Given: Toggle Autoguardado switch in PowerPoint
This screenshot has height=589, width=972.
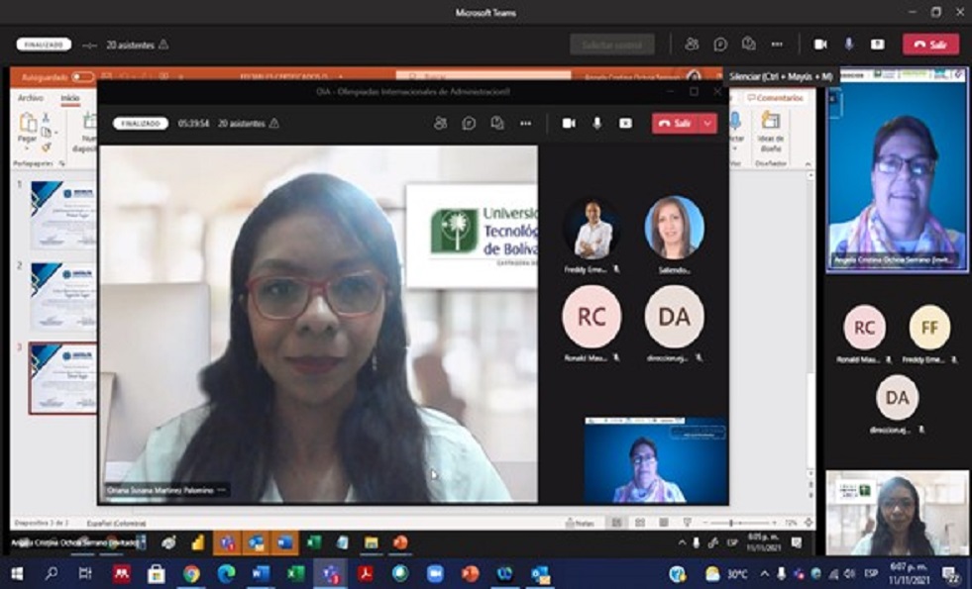Looking at the screenshot, I should [82, 77].
